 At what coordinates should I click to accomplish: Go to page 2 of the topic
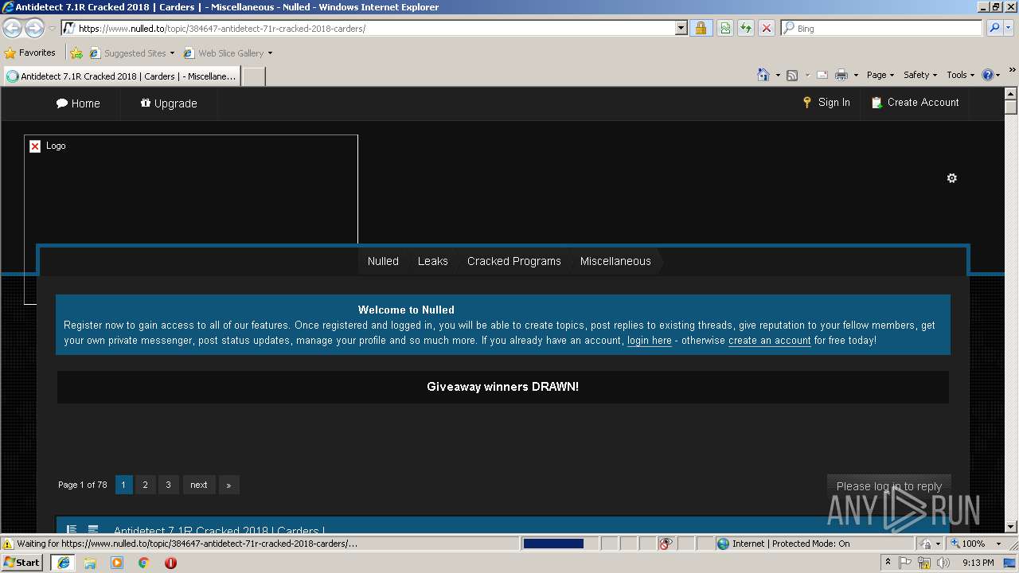(x=145, y=485)
